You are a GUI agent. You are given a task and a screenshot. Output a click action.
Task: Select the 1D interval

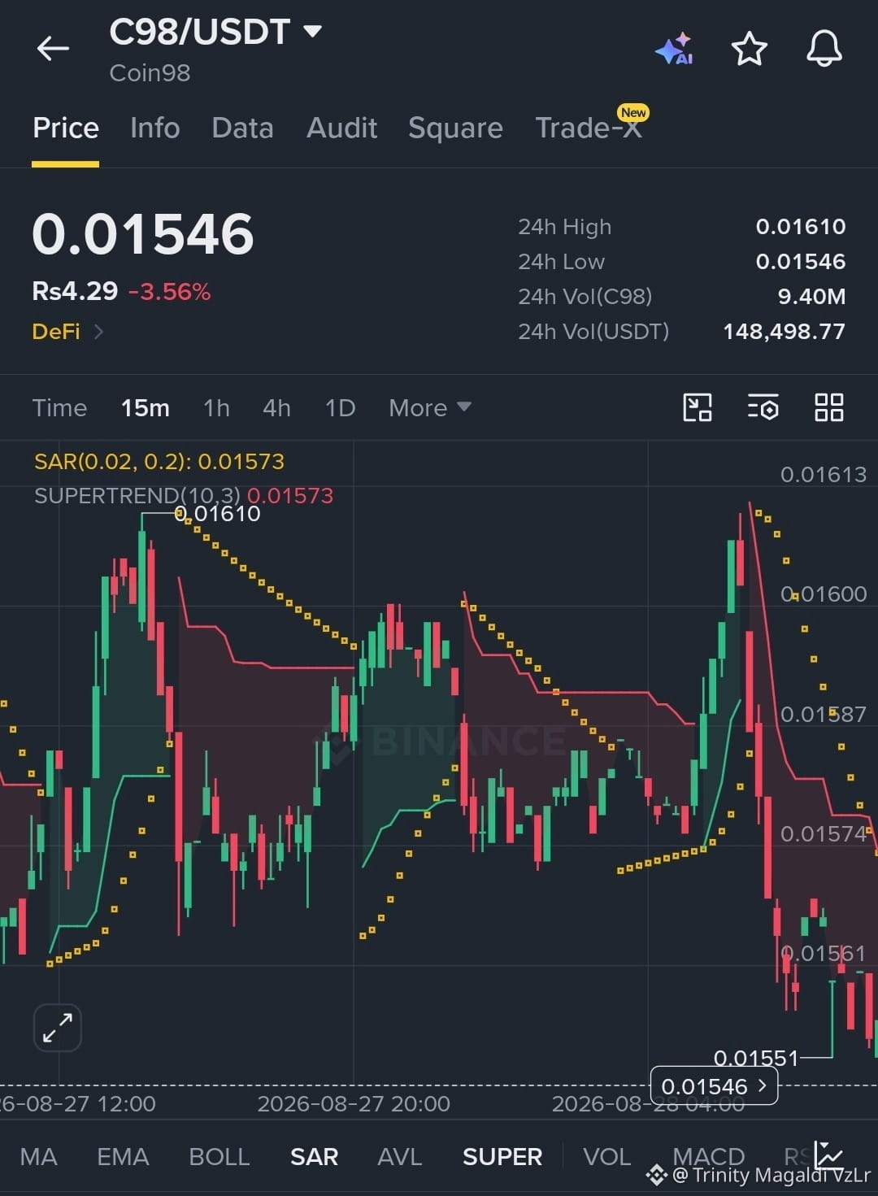[340, 407]
